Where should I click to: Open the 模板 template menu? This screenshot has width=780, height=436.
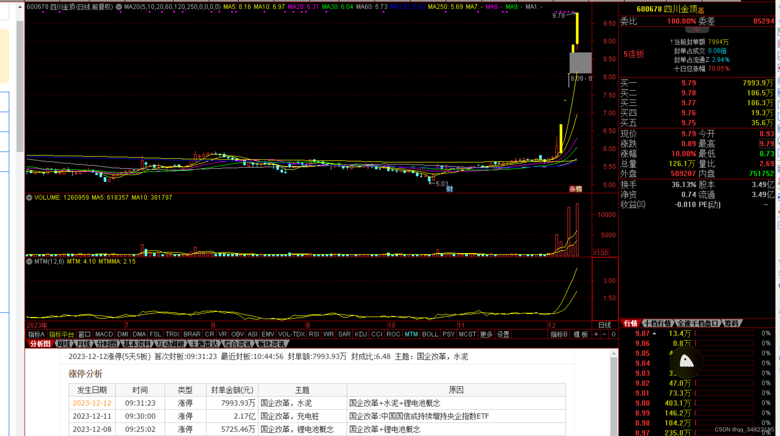tap(581, 334)
